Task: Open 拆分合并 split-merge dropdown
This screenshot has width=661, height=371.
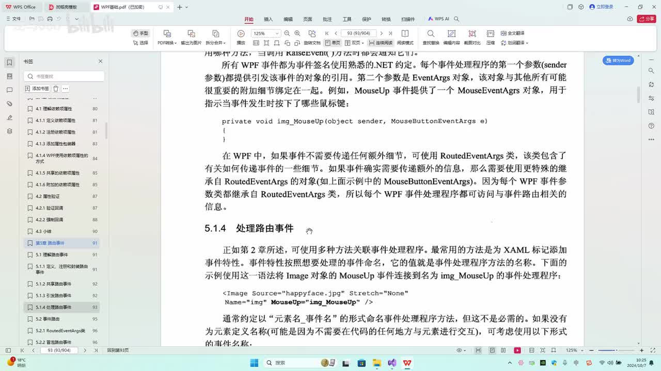Action: 216,38
